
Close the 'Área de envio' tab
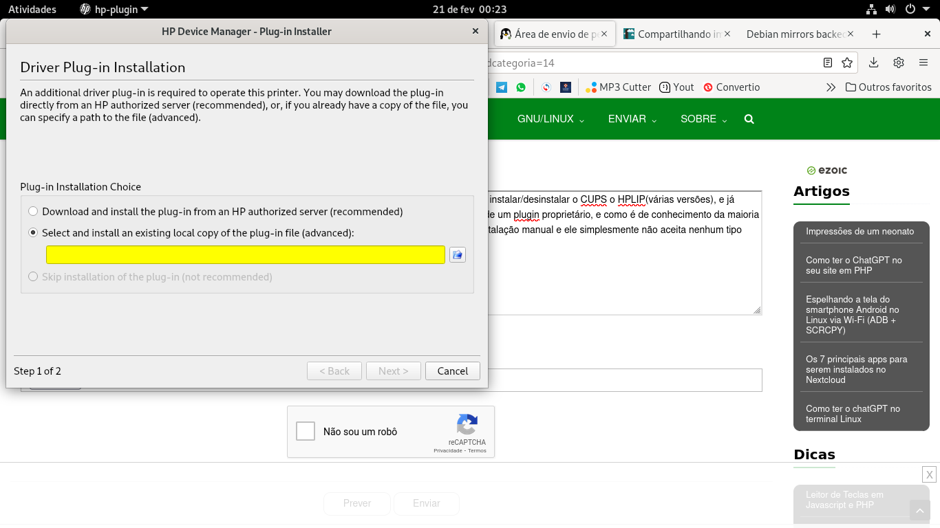click(x=604, y=34)
